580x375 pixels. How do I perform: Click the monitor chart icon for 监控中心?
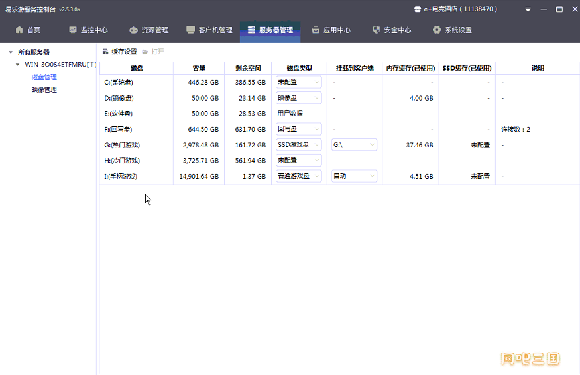pyautogui.click(x=73, y=30)
